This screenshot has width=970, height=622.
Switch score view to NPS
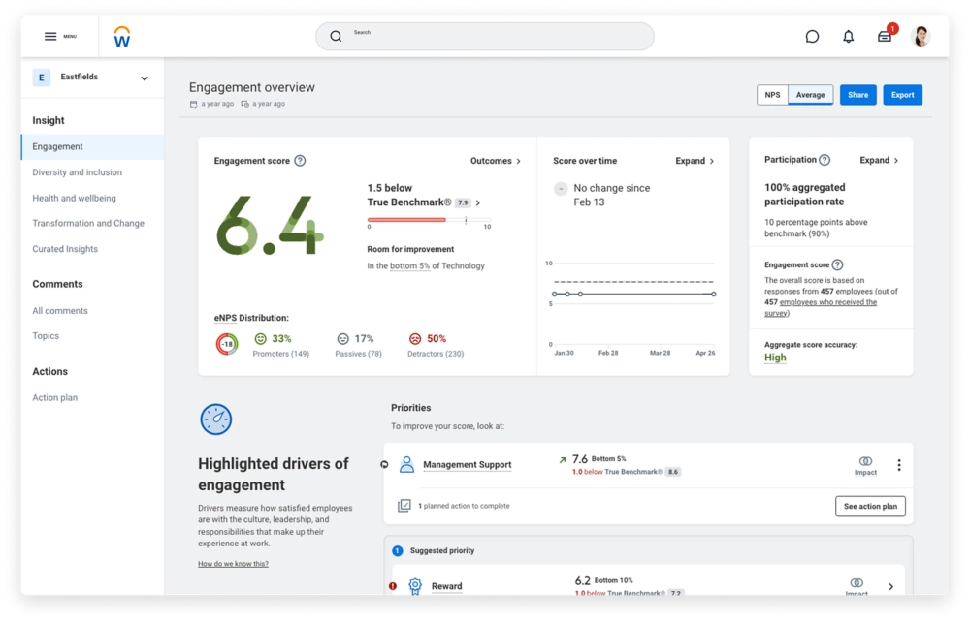pyautogui.click(x=772, y=95)
